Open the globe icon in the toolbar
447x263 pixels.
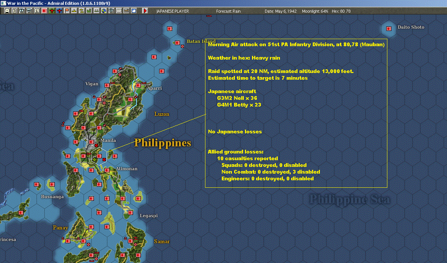pos(104,11)
